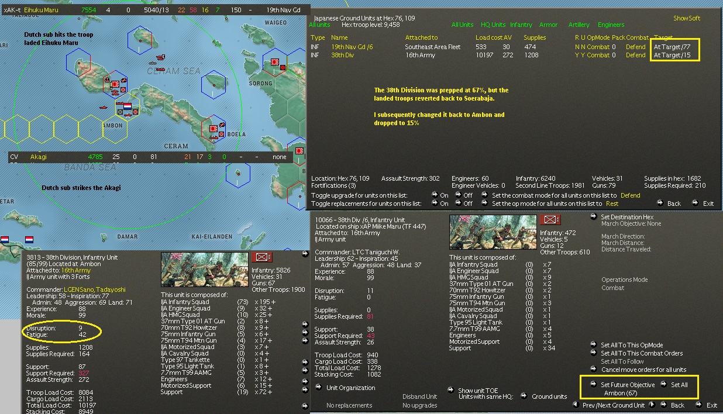Image resolution: width=723 pixels, height=414 pixels.
Task: Switch combat mode value Defend in the footer
Action: [630, 195]
